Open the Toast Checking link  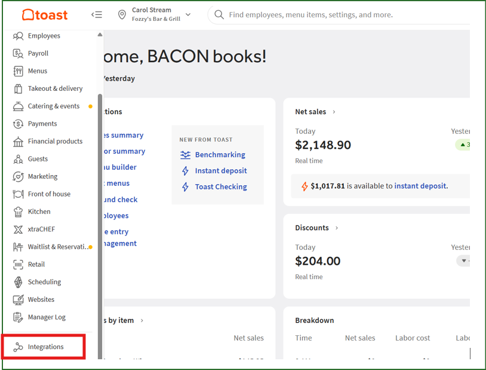(221, 187)
